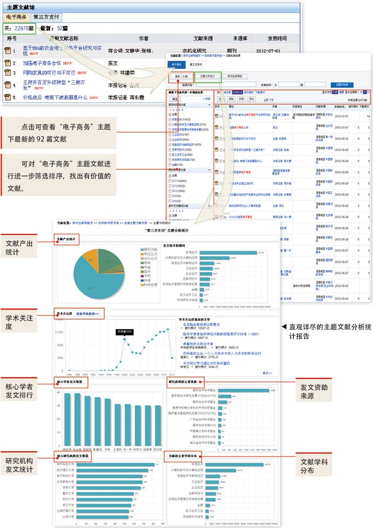Click the 定制 button in results toolbar
Screen dimensions: 373x528
tap(241, 99)
